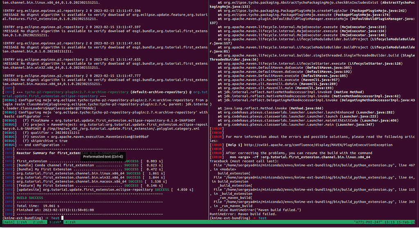Click the [main] session name in status bar
Viewport: 419px width, 228px height.
pyautogui.click(x=7, y=222)
